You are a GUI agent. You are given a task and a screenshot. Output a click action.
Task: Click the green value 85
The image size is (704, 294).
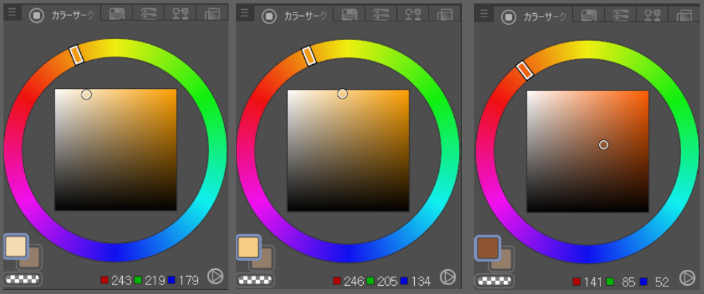tap(629, 282)
